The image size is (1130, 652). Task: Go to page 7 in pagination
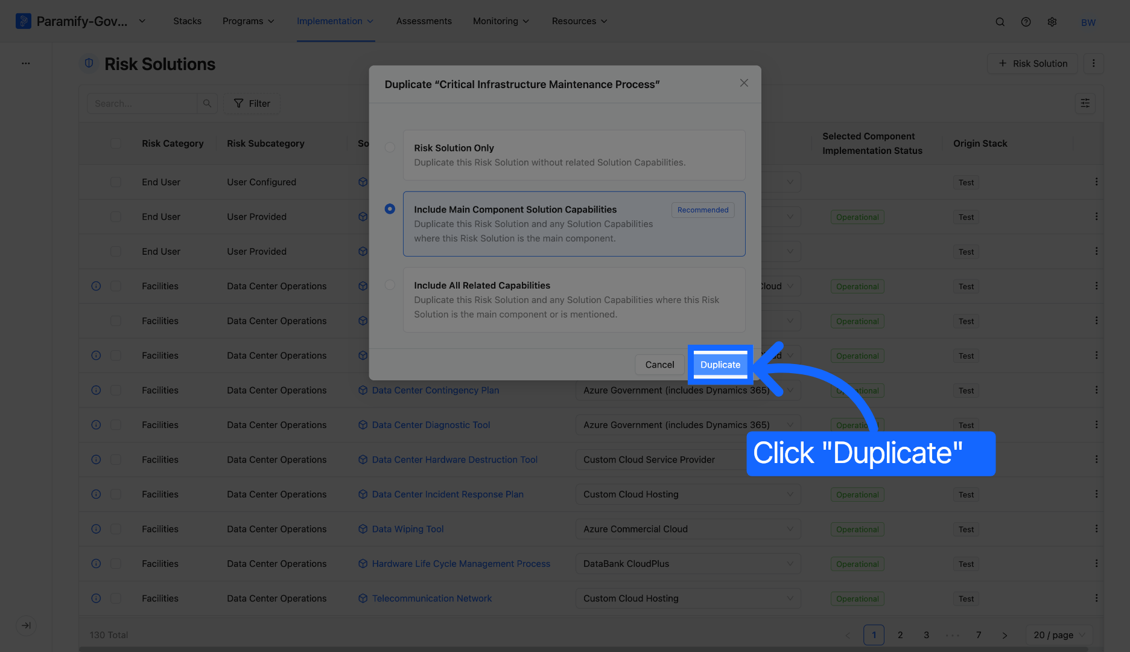(979, 635)
